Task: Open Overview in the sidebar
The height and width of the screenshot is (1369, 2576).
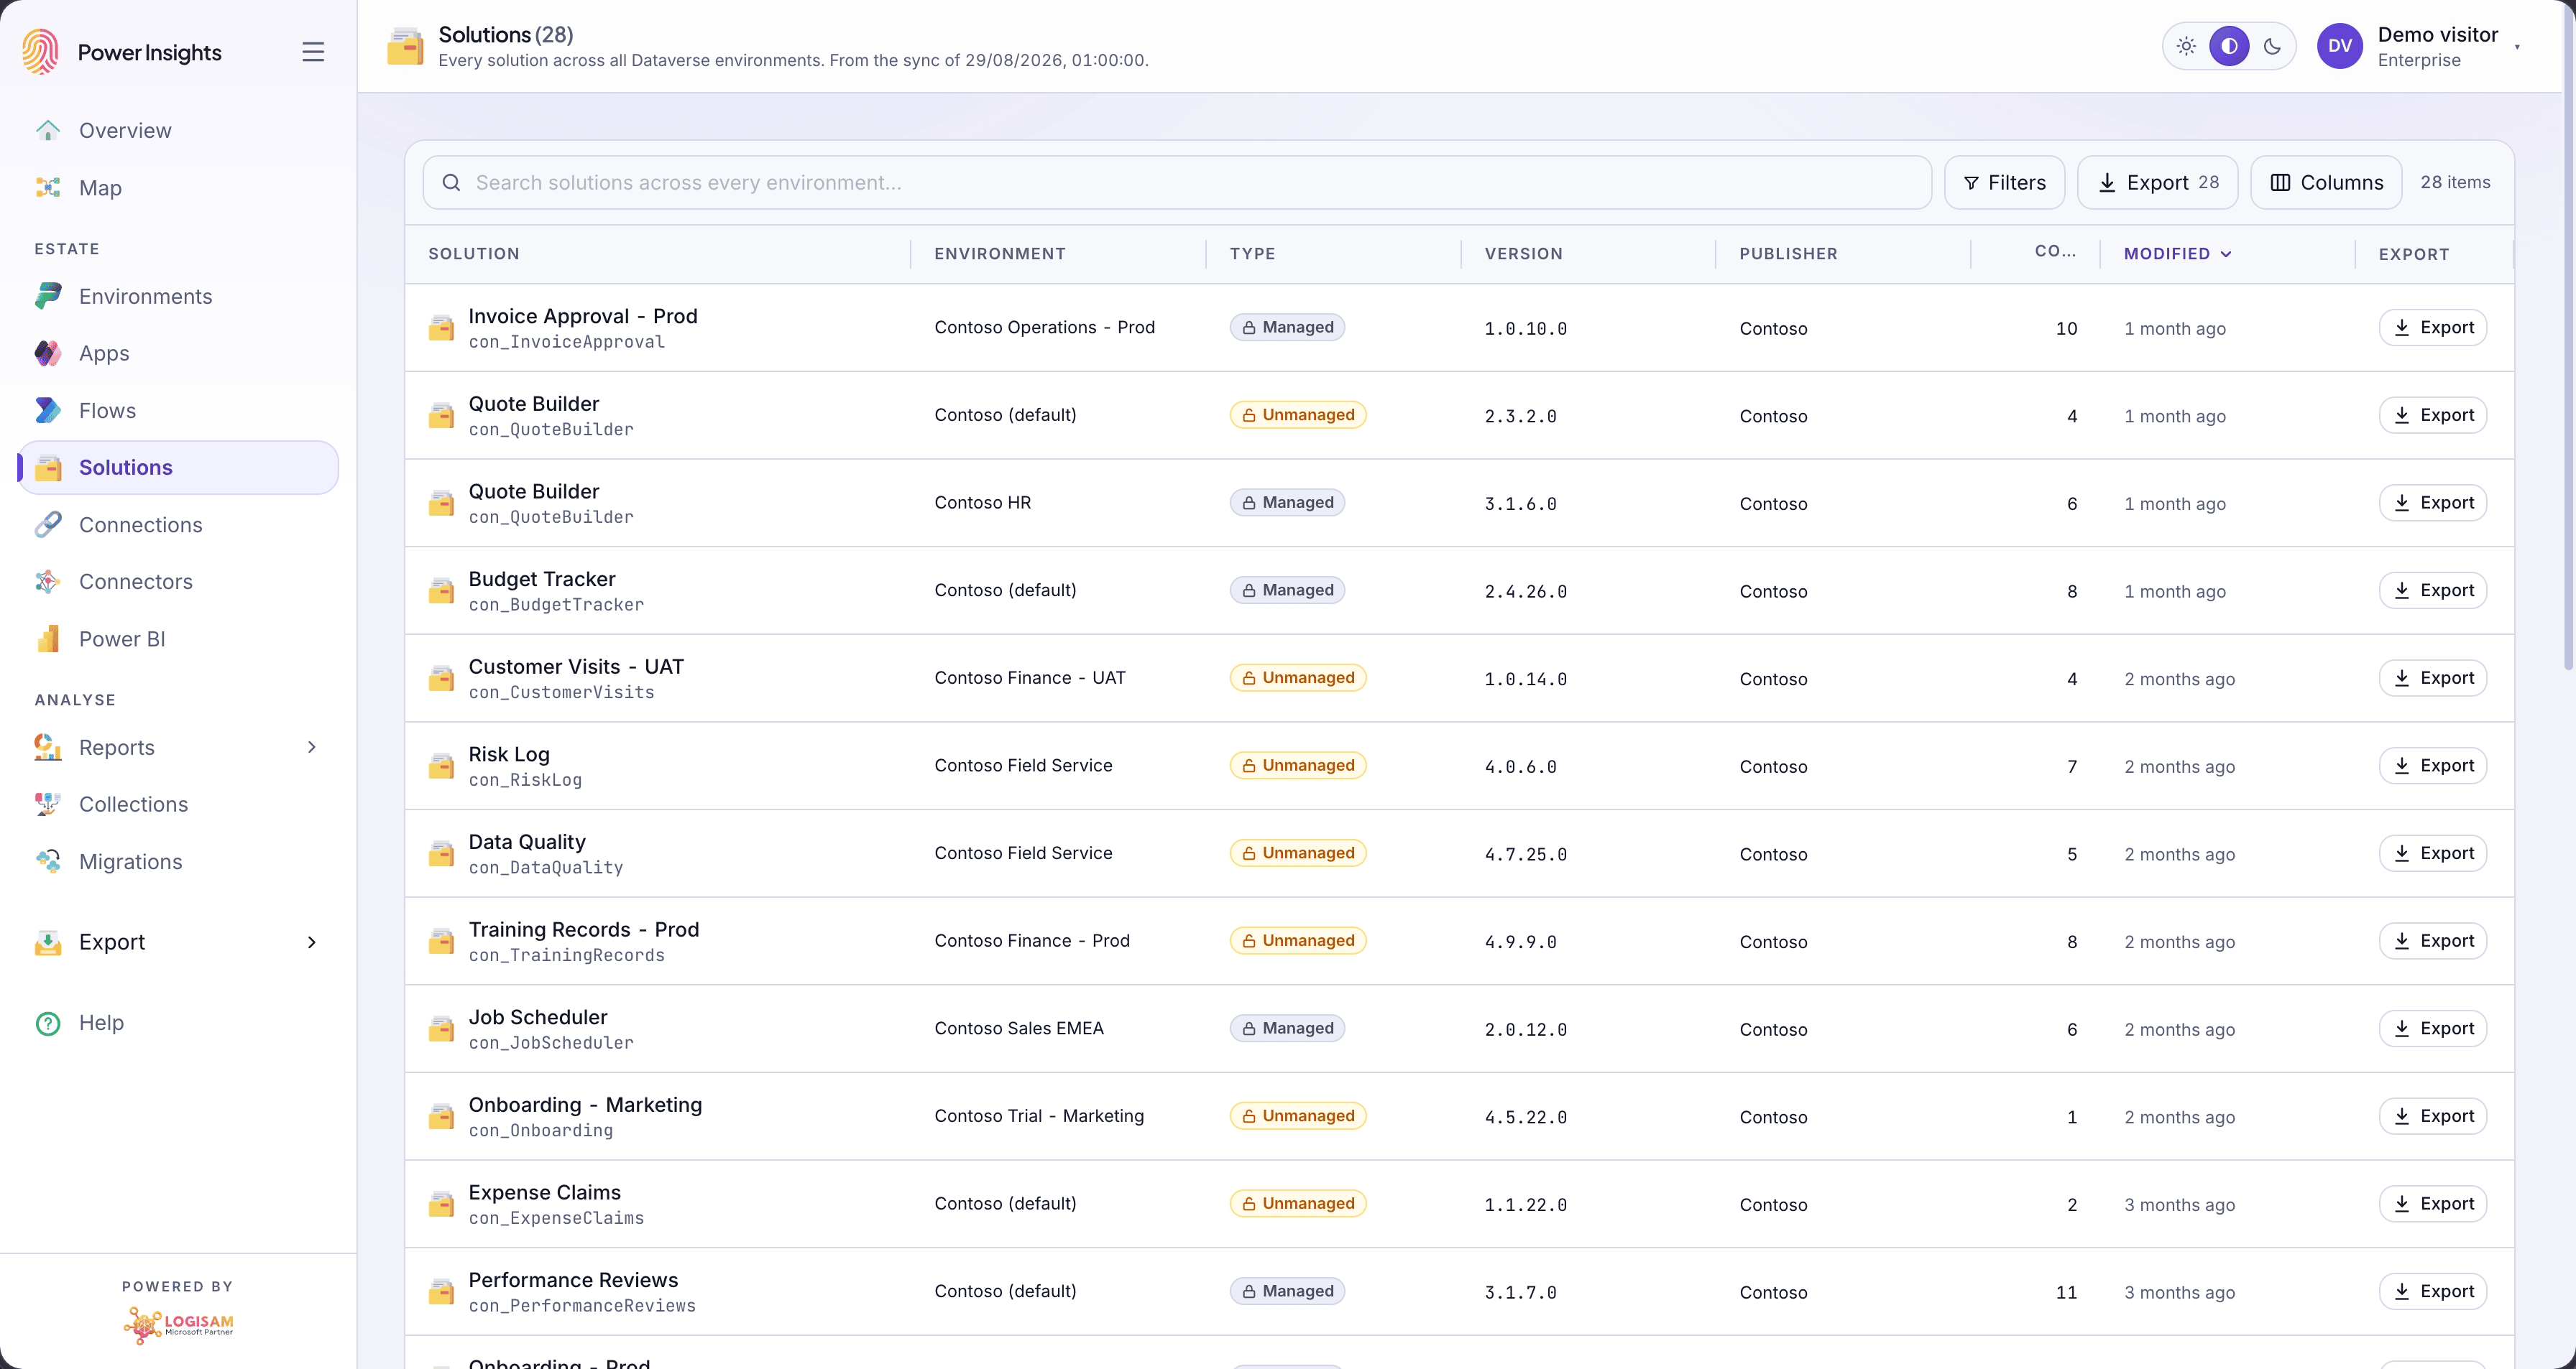Action: click(x=179, y=131)
